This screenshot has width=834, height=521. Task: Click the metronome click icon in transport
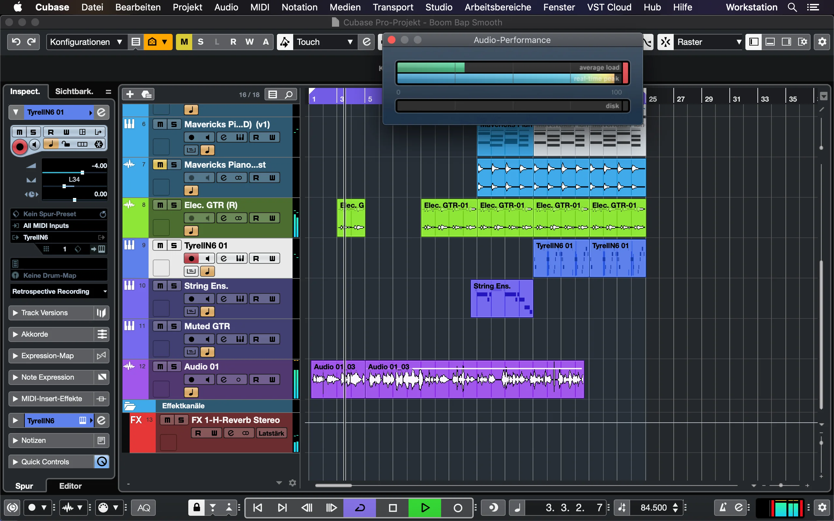coord(722,508)
